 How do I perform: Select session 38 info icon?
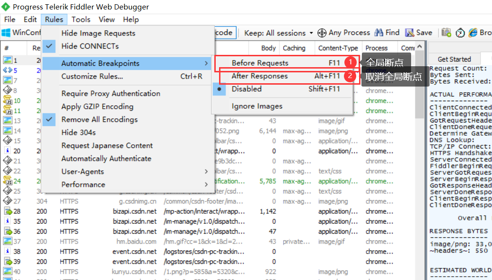pos(8,251)
